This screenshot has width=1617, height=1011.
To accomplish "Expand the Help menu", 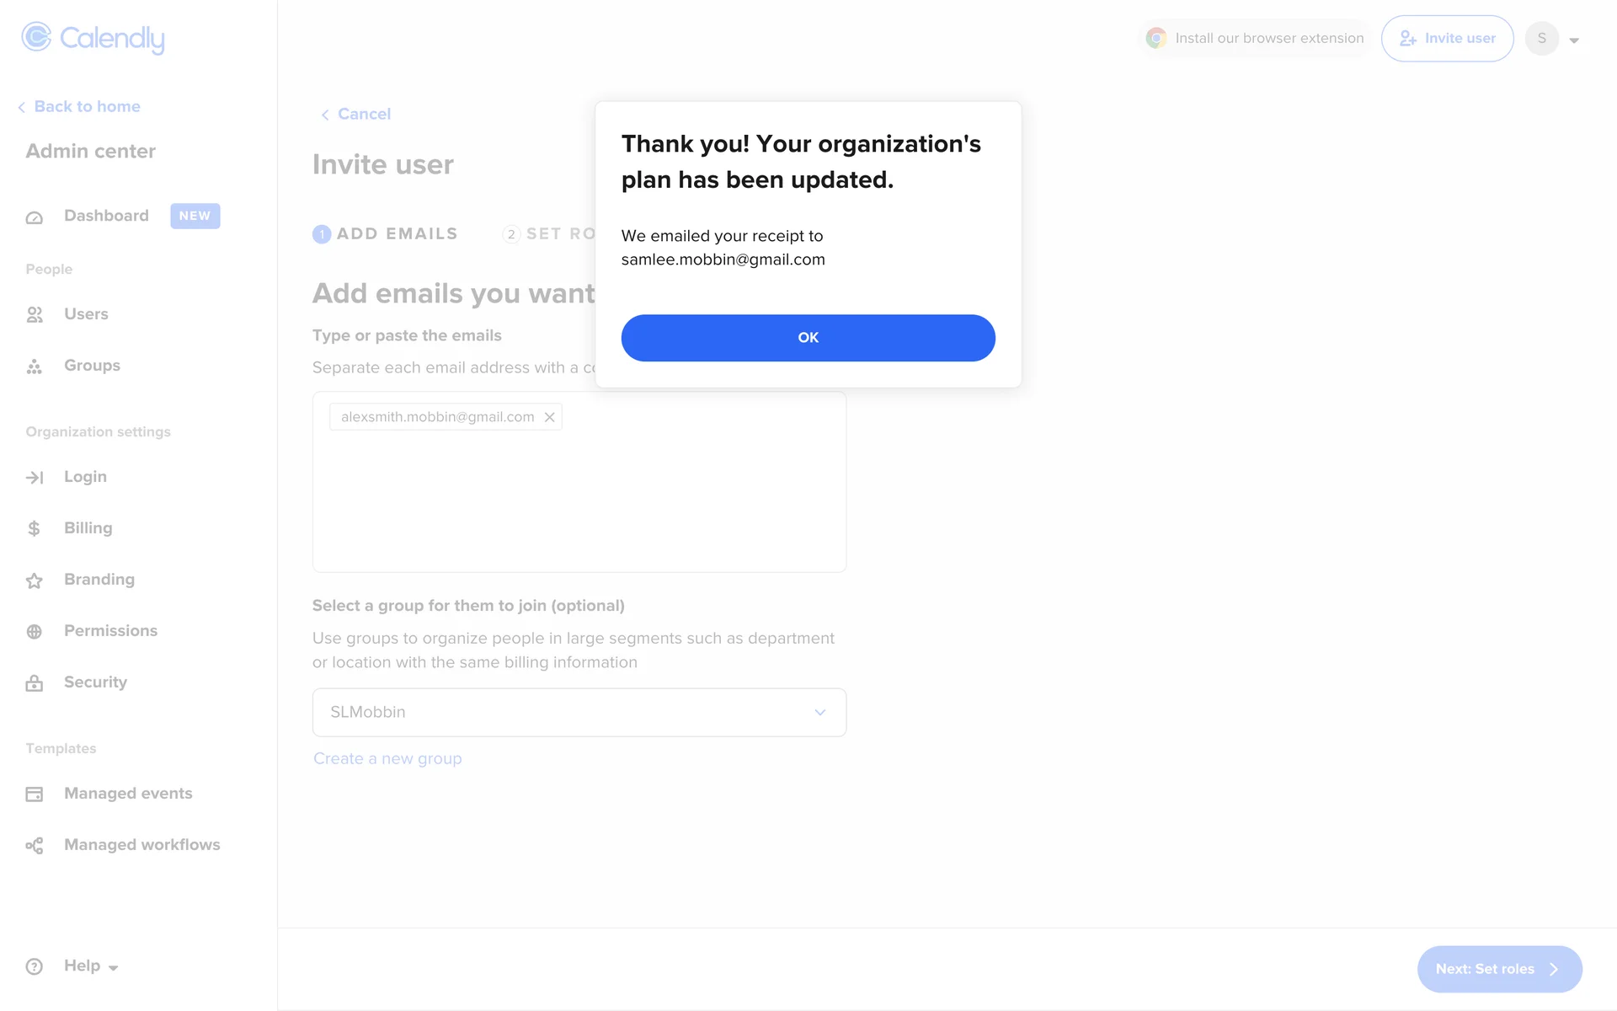I will point(91,966).
